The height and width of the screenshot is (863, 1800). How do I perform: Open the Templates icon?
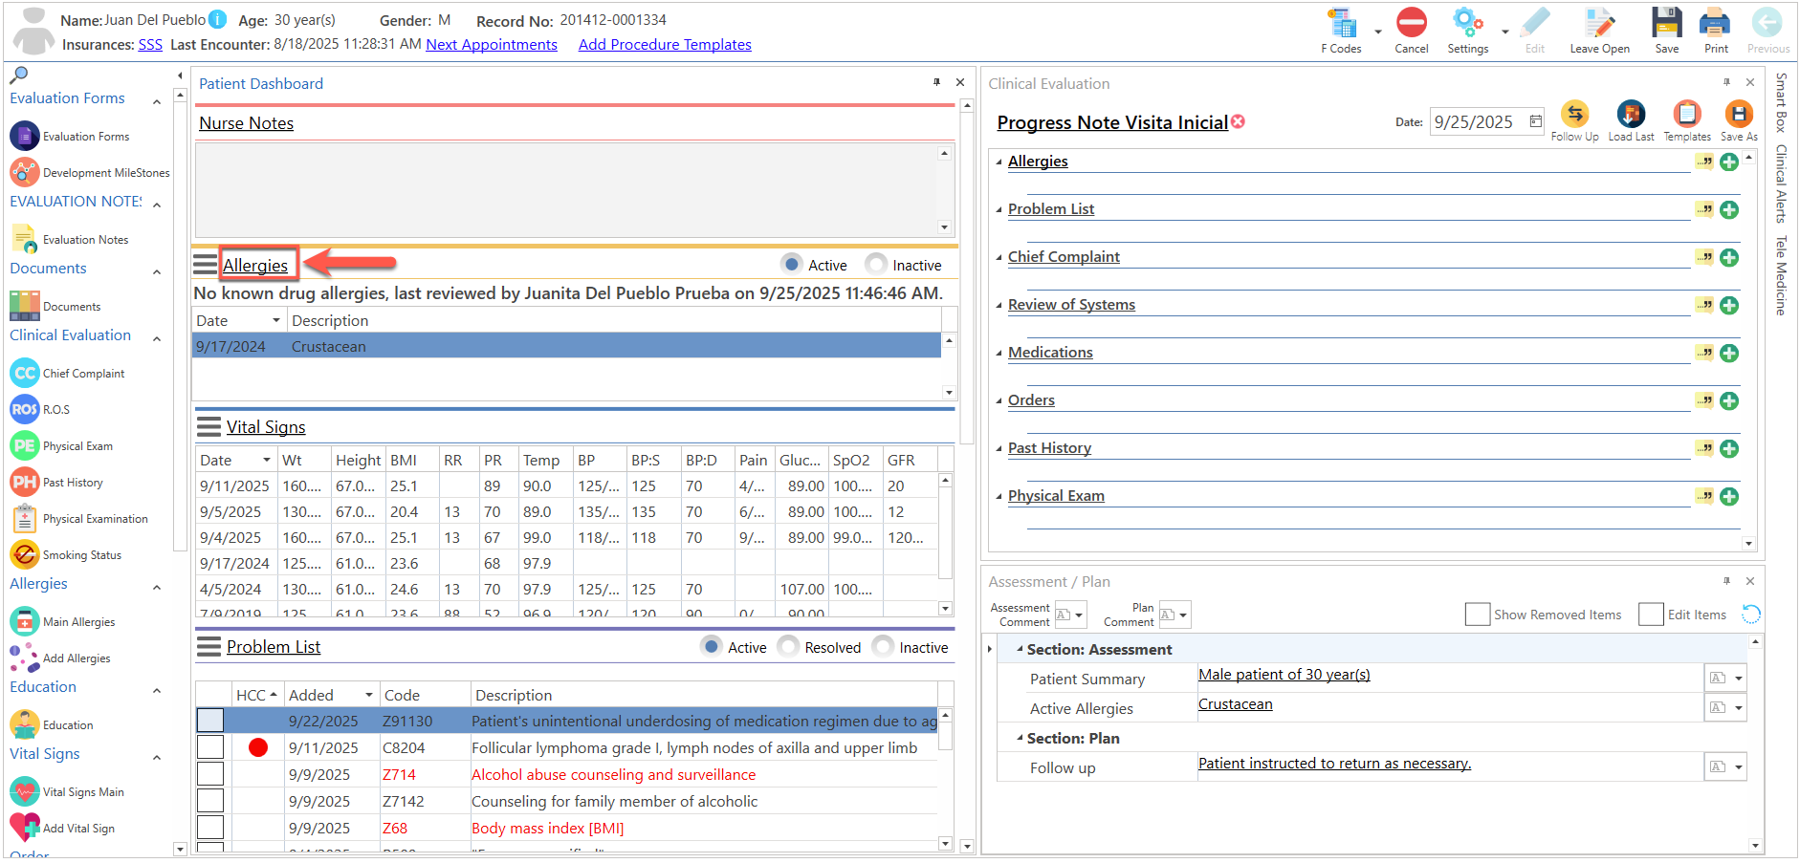click(x=1687, y=115)
